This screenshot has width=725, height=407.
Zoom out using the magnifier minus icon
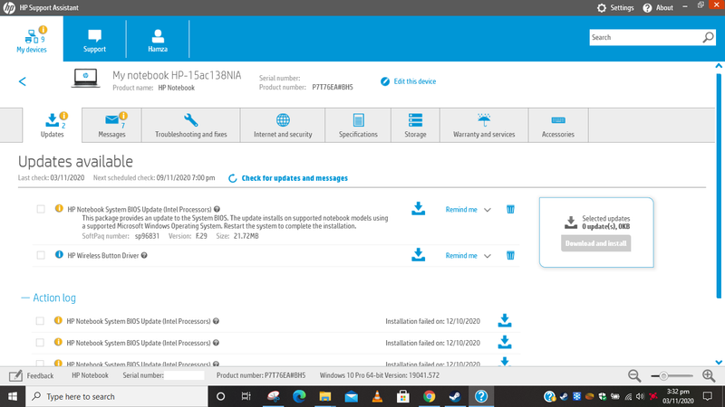click(x=634, y=375)
